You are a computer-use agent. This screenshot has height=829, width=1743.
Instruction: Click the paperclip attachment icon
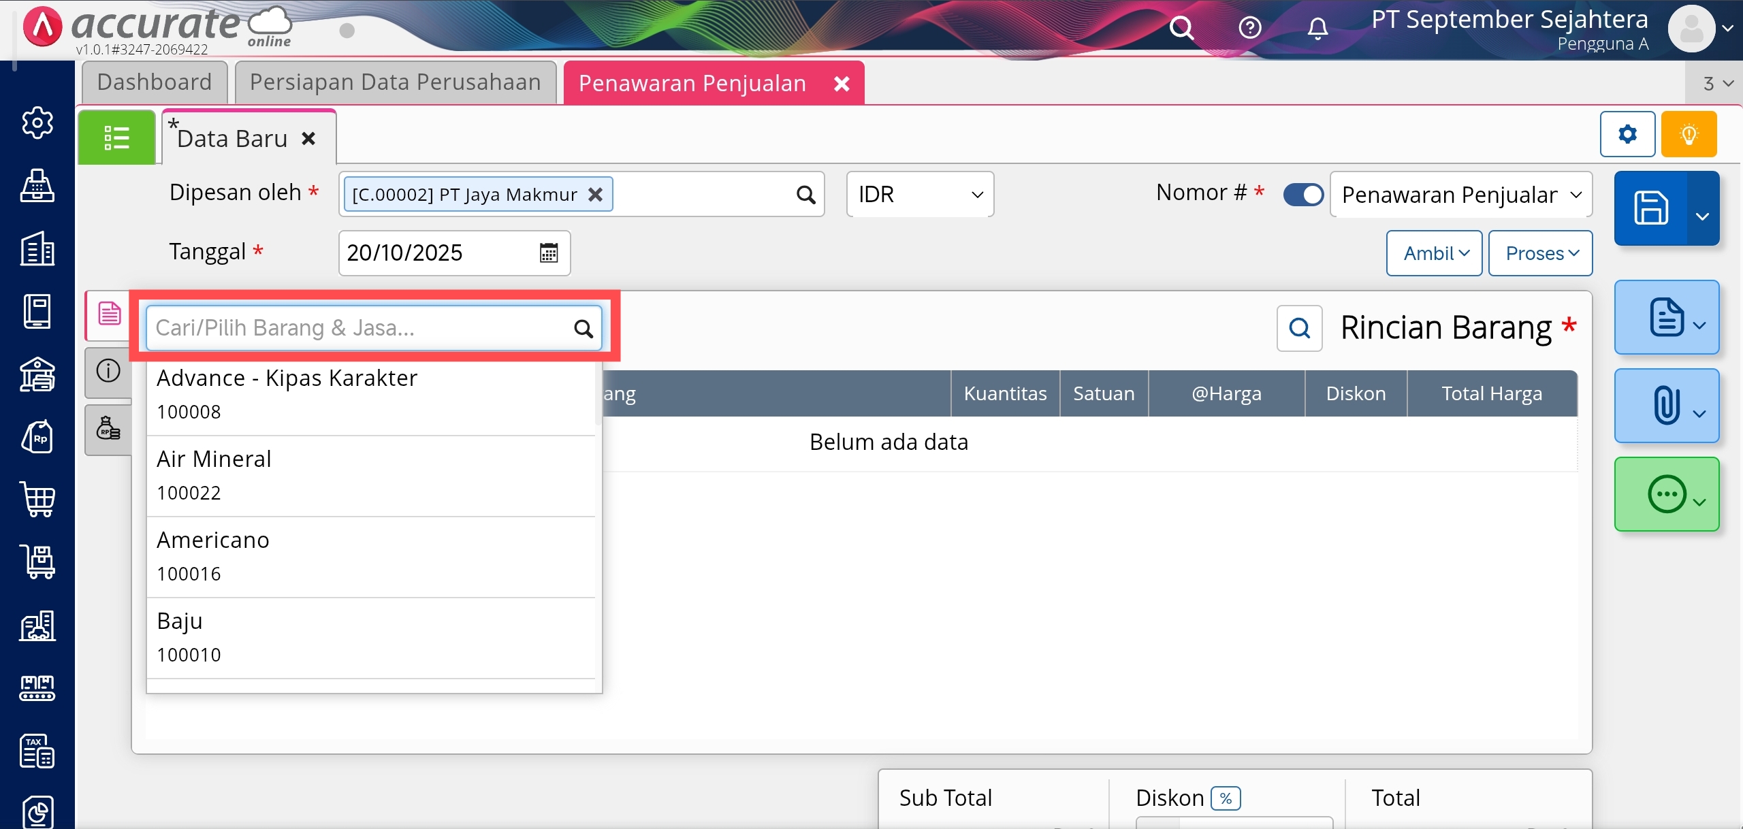pyautogui.click(x=1665, y=406)
